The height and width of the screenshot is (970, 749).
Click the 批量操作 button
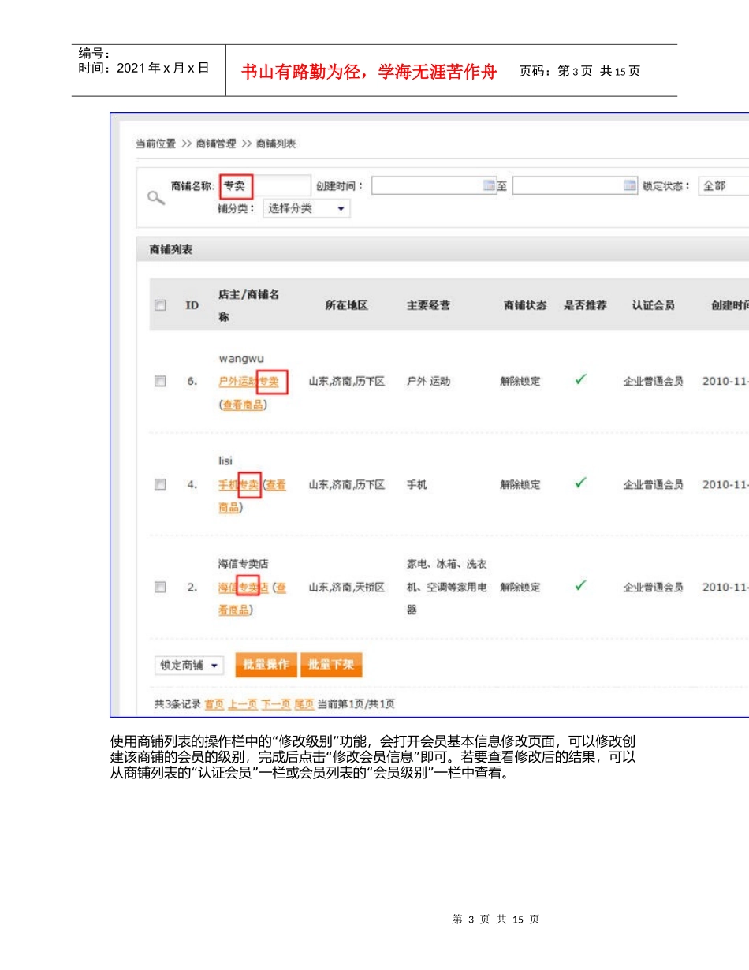(266, 665)
